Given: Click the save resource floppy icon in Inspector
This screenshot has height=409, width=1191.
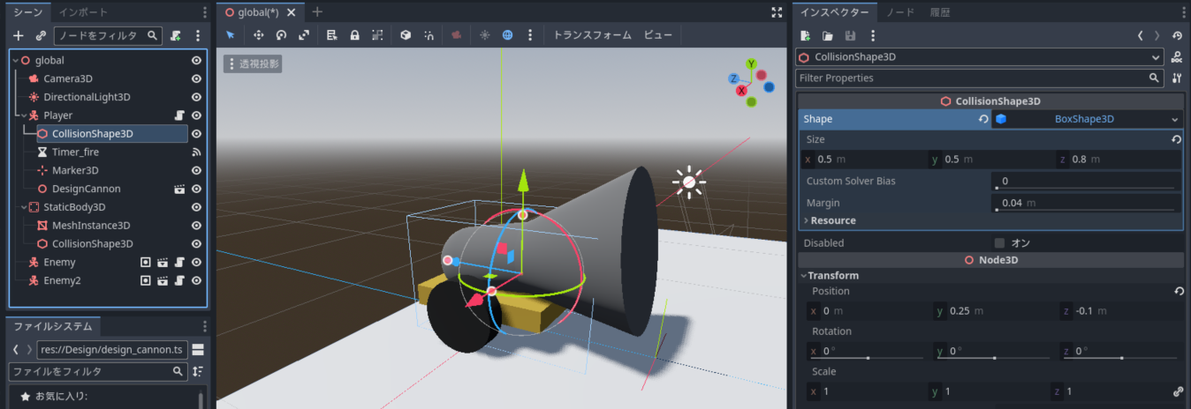Looking at the screenshot, I should [x=850, y=35].
